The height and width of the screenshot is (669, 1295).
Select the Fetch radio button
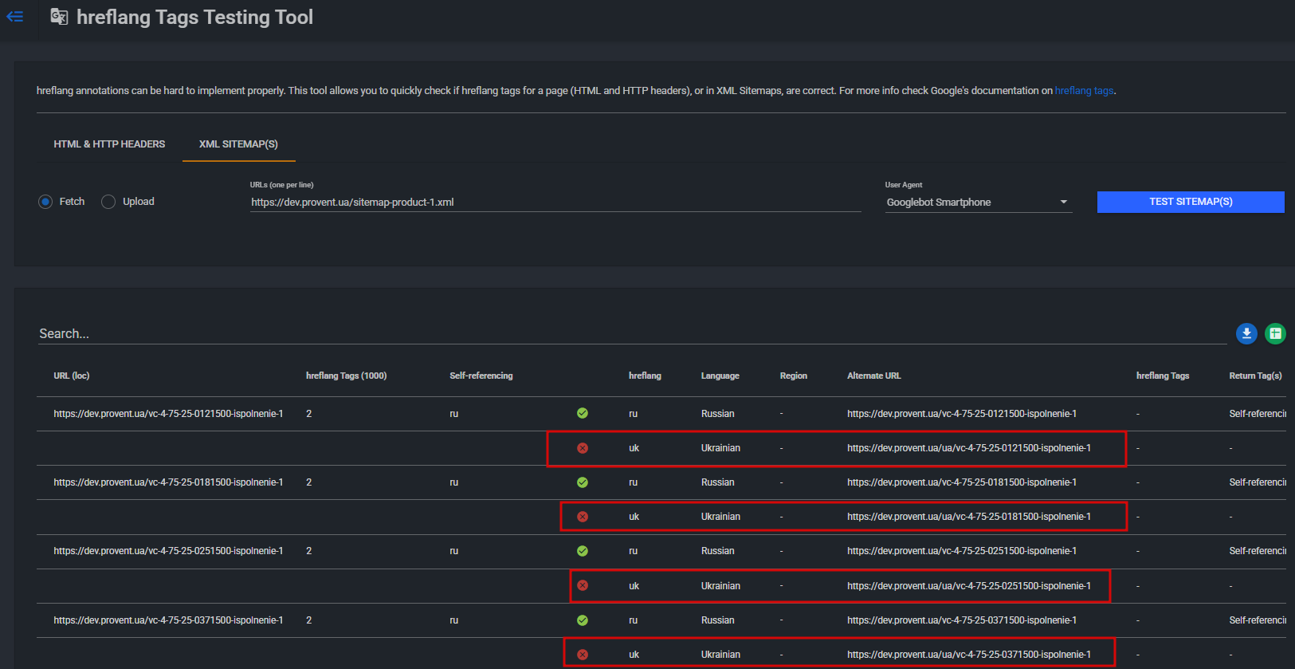point(45,202)
